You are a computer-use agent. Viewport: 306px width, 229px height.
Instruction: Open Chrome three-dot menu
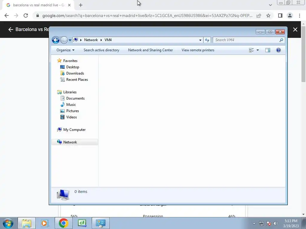click(299, 16)
